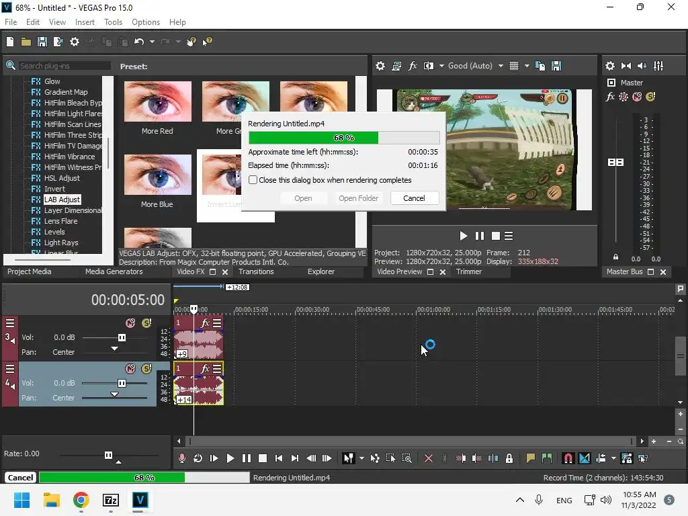Expand the Overlays dropdown arrow next to grid

(x=527, y=66)
